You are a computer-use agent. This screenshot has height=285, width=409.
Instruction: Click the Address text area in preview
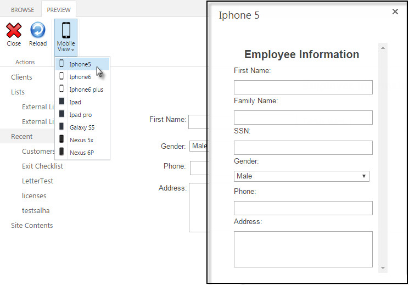(303, 249)
